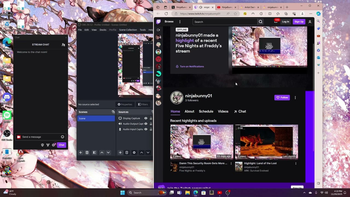The height and width of the screenshot is (197, 350).
Task: Open browser extensions puzzle icon
Action: [x=261, y=14]
